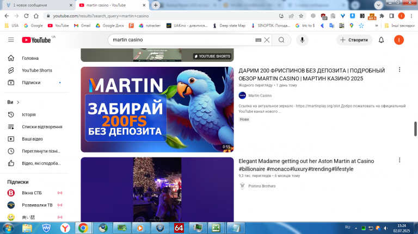Screen dimensions: 418x234
Task: Click the browser address bar
Action: (x=160, y=16)
